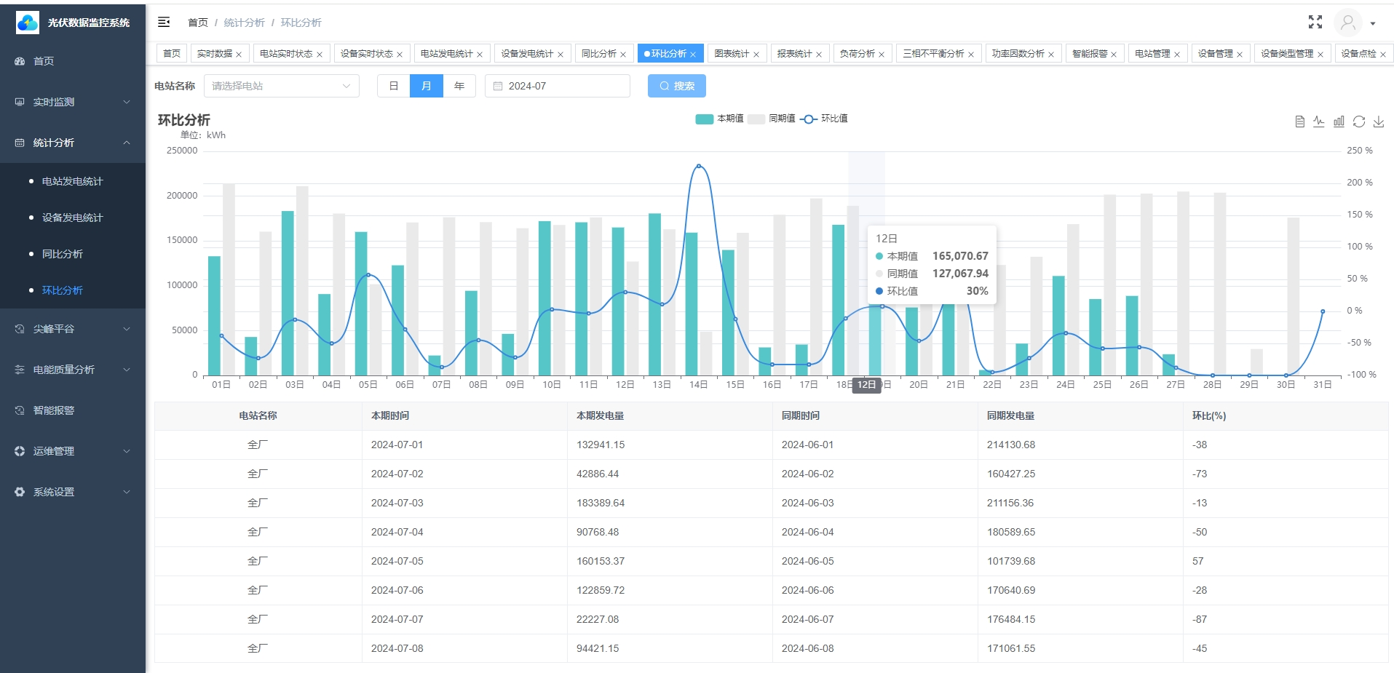This screenshot has height=673, width=1394.
Task: Open 同比分析 in sidebar submenu
Action: tap(63, 254)
